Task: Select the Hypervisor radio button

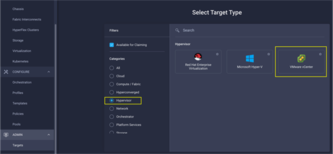Action: [111, 101]
